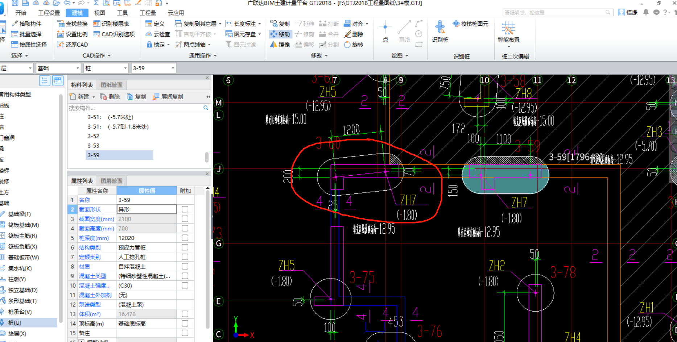Viewport: 677px width, 342px height.
Task: Switch to 图纸管理 tab
Action: coord(112,85)
